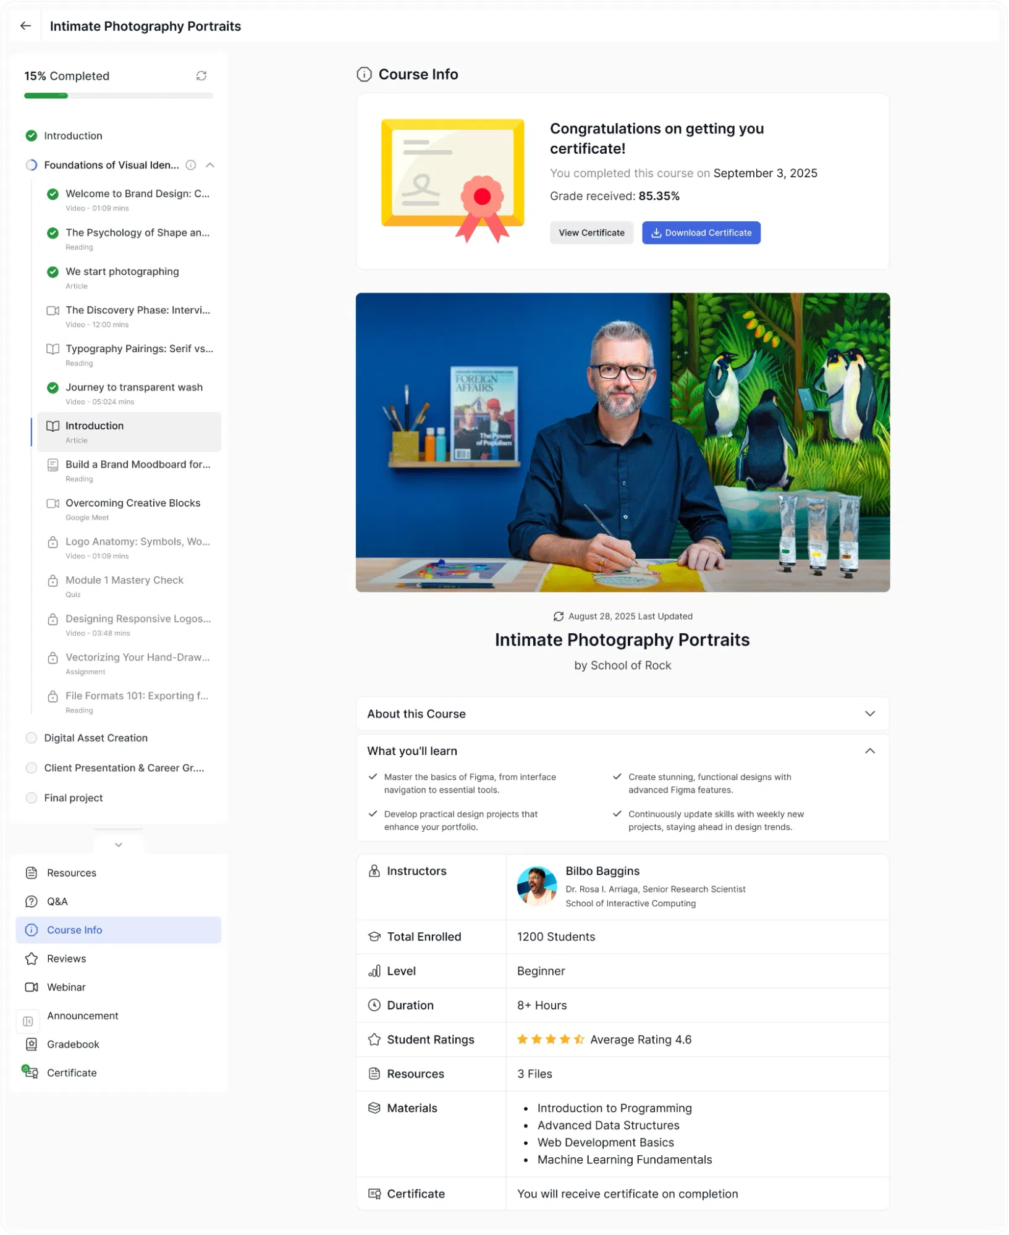The height and width of the screenshot is (1235, 1009).
Task: Open the Webinar menu item
Action: [119, 988]
